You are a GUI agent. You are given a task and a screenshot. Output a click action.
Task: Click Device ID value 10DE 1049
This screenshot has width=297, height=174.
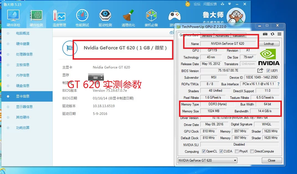[262, 77]
